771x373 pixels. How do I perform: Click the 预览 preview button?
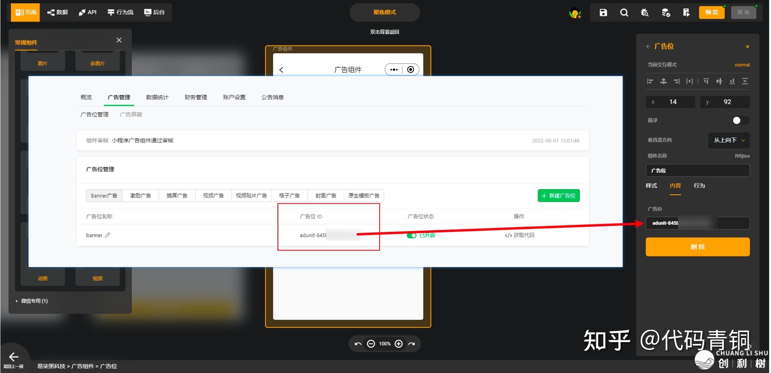712,13
